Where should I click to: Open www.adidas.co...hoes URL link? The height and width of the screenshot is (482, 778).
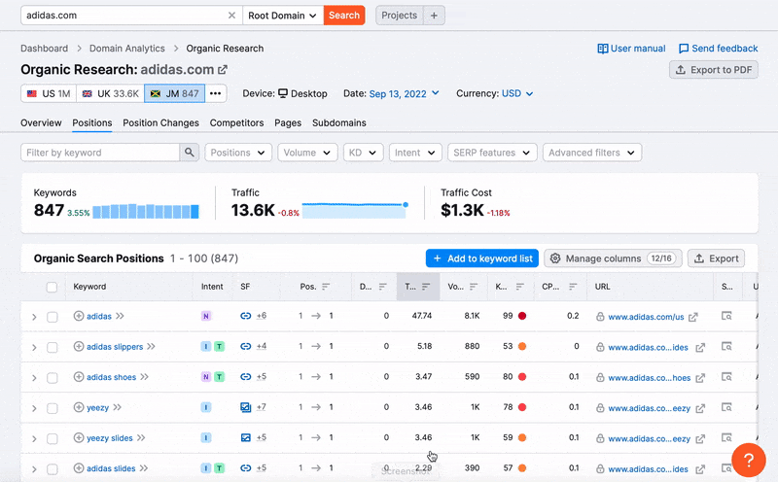[650, 378]
